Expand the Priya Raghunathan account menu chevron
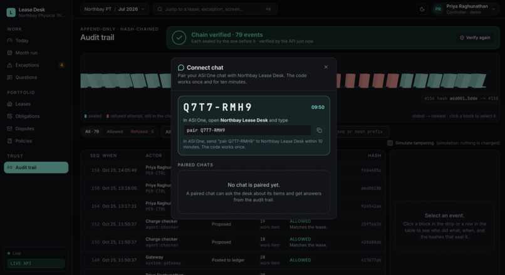This screenshot has width=505, height=275. point(493,9)
